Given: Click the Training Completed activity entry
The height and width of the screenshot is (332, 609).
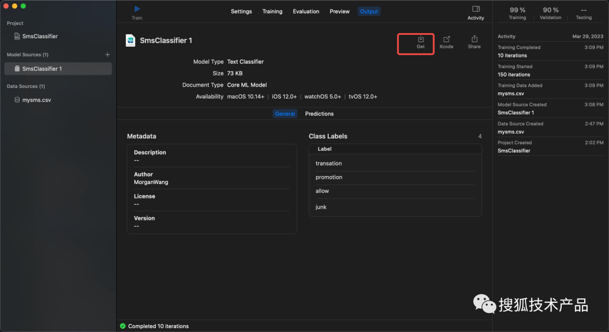Looking at the screenshot, I should click(x=550, y=51).
